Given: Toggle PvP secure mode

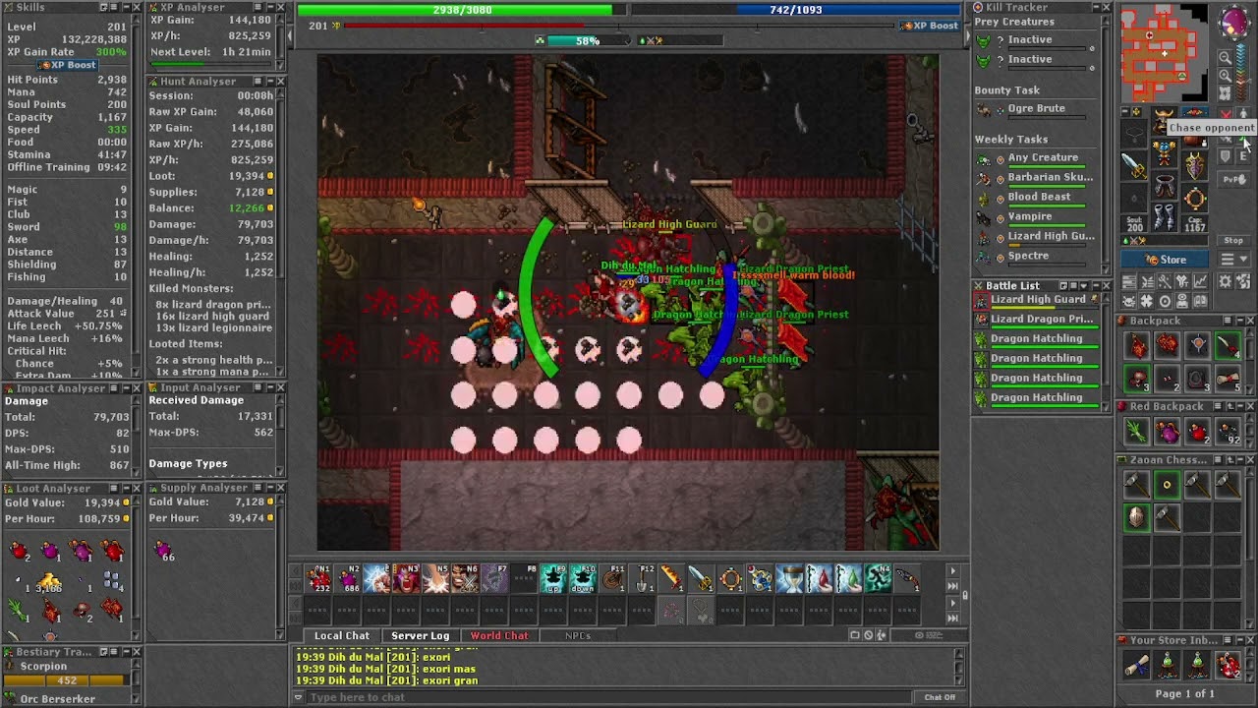Looking at the screenshot, I should tap(1235, 179).
